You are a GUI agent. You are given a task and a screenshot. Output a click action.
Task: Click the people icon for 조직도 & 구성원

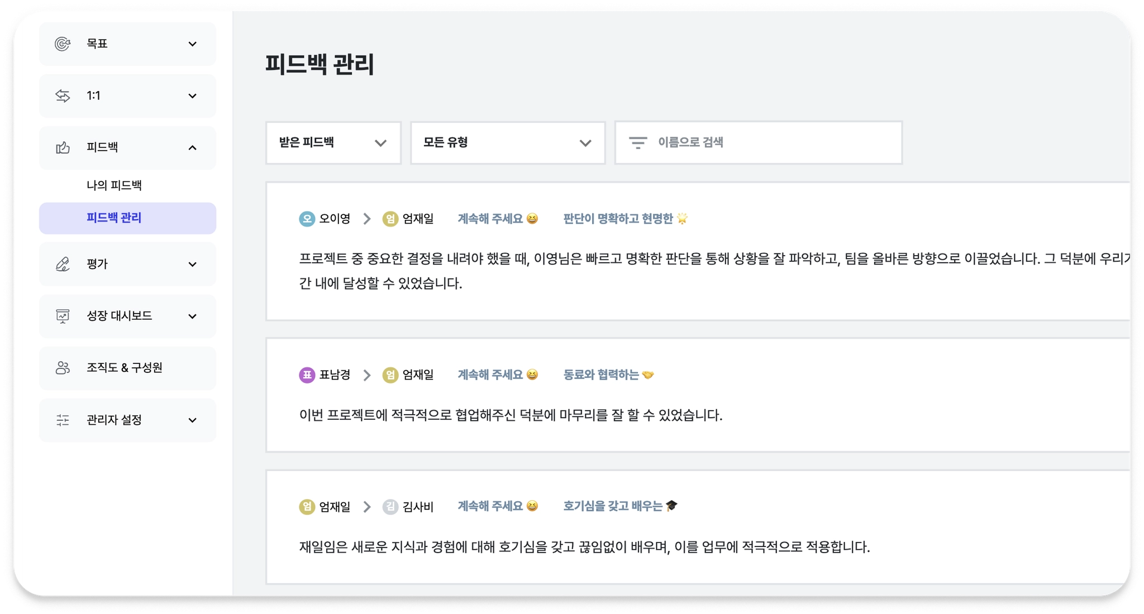pyautogui.click(x=63, y=368)
